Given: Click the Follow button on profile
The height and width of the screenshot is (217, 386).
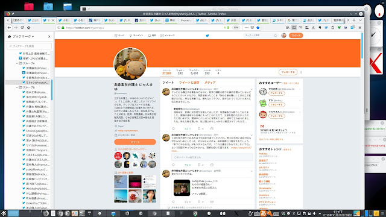Looking at the screenshot, I should (x=288, y=72).
